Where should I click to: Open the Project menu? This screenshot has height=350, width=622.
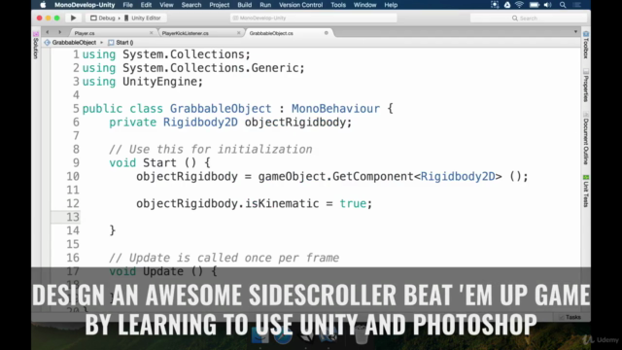coord(220,5)
